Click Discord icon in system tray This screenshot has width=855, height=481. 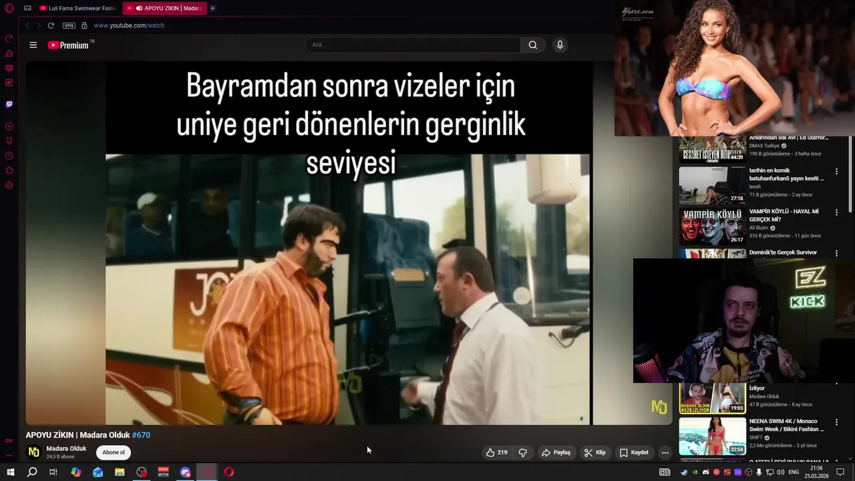pos(706,472)
